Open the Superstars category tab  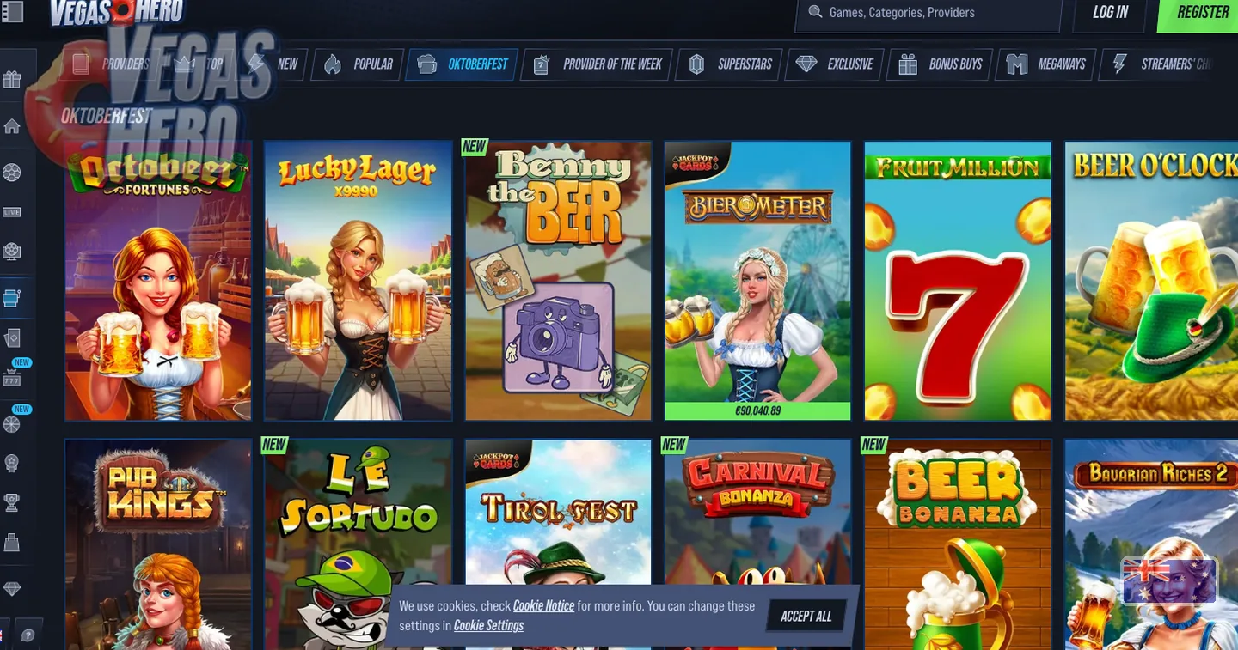(729, 64)
